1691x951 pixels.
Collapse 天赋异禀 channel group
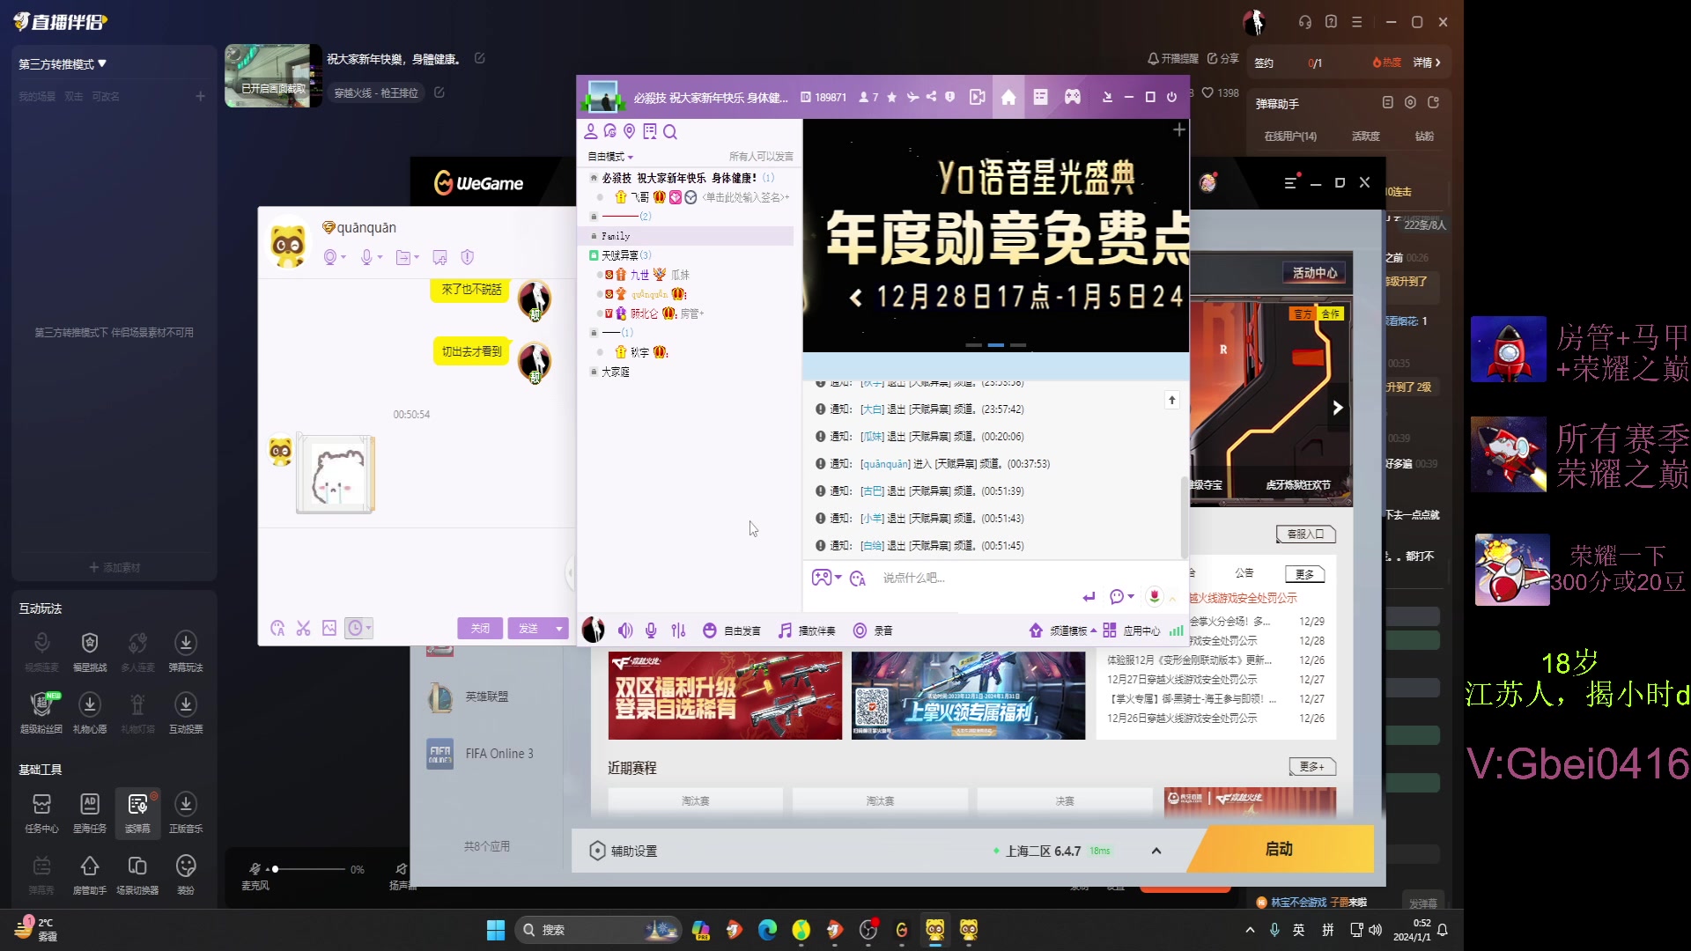point(594,255)
